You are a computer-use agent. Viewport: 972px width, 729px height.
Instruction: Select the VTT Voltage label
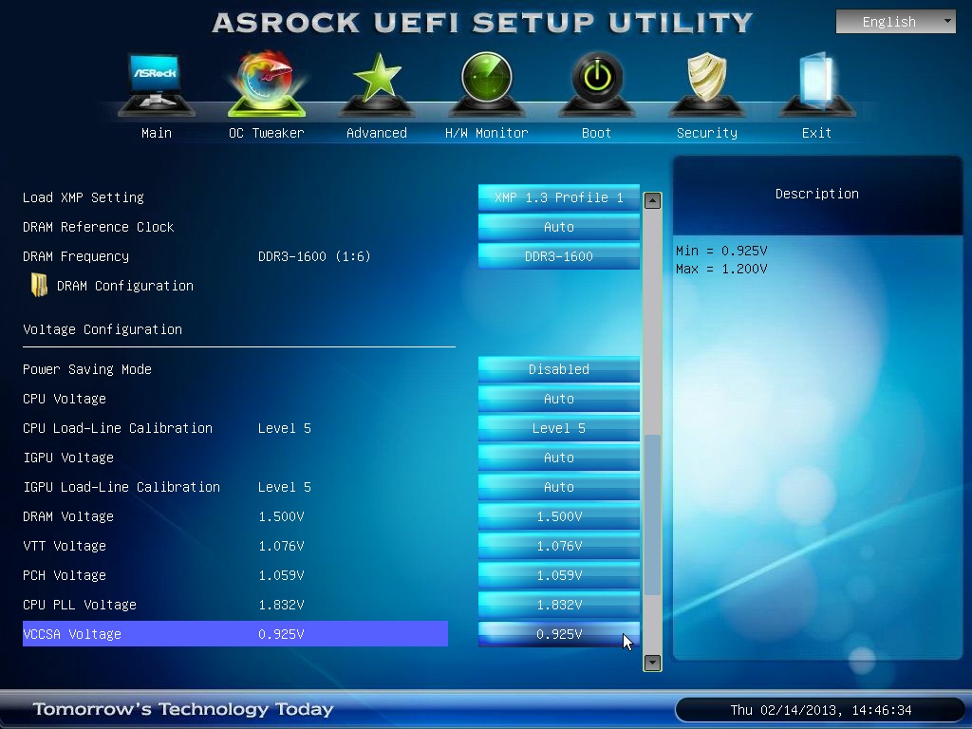click(x=65, y=546)
